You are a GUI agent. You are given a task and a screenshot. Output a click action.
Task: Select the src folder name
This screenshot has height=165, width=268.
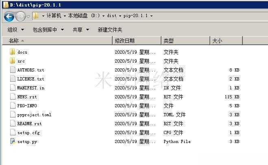[21, 61]
